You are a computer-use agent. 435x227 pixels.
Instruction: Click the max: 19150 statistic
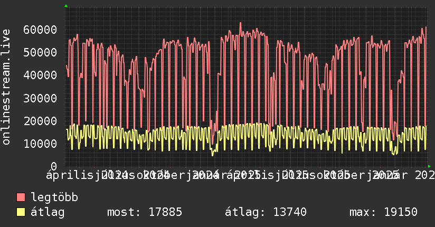(x=383, y=212)
